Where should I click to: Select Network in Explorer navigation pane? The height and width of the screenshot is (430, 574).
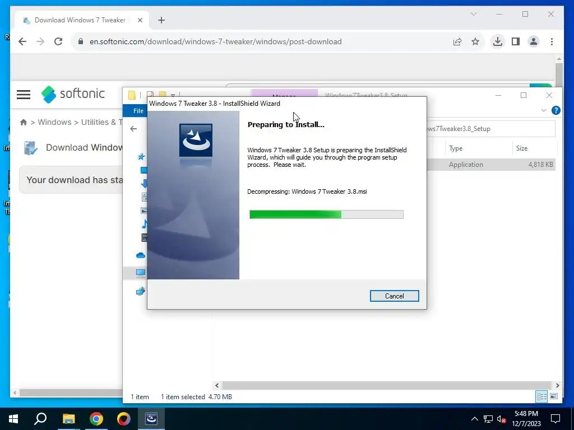click(141, 291)
